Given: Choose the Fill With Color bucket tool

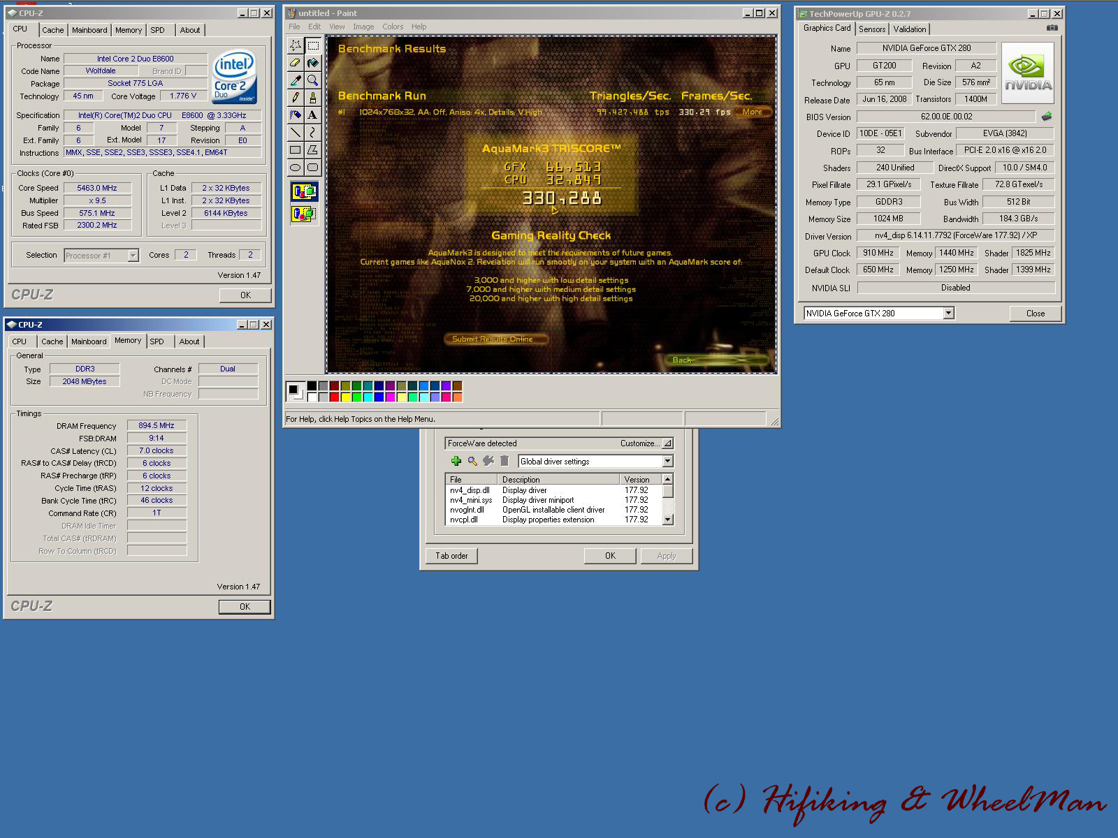Looking at the screenshot, I should point(313,63).
